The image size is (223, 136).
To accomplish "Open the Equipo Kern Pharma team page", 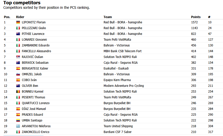I will pyautogui.click(x=117, y=80).
